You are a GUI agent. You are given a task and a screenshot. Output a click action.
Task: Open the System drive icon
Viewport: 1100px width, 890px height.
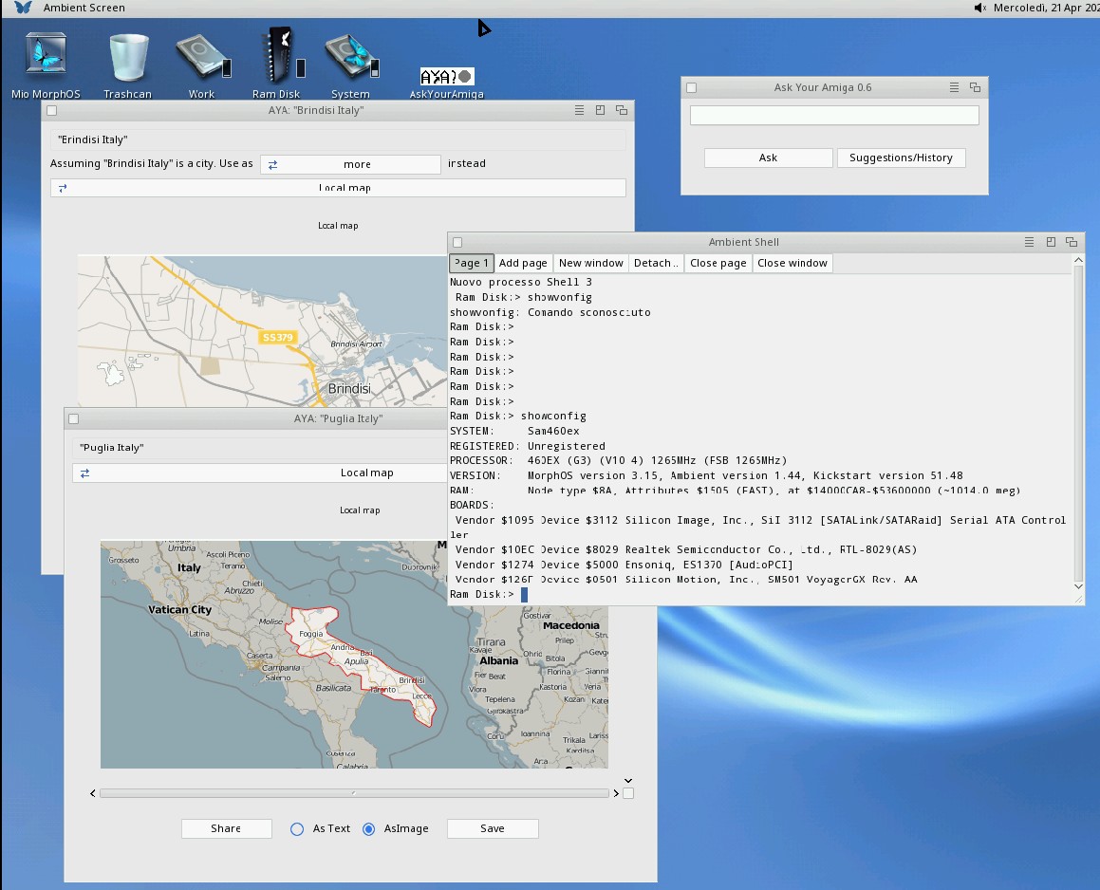pos(350,57)
